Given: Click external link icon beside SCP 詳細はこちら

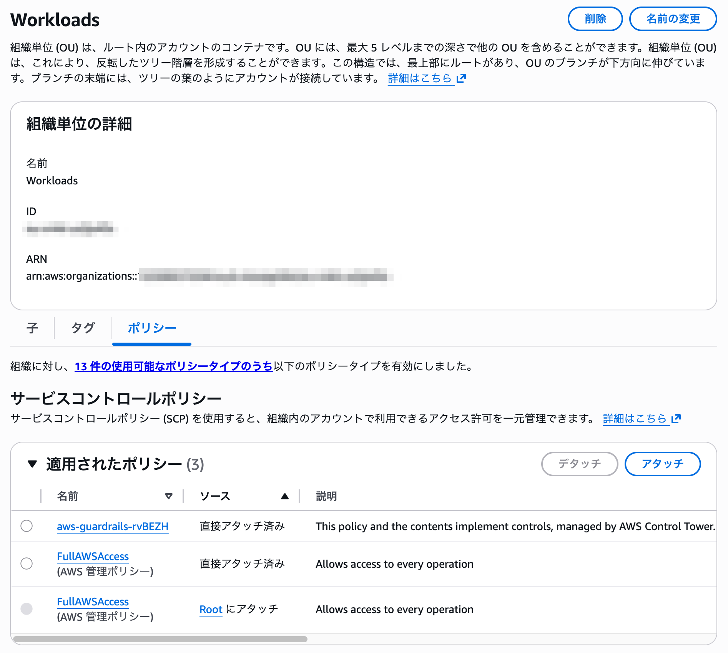Looking at the screenshot, I should point(676,418).
